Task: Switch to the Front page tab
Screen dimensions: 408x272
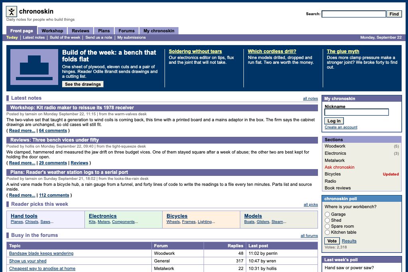Action: coord(22,30)
